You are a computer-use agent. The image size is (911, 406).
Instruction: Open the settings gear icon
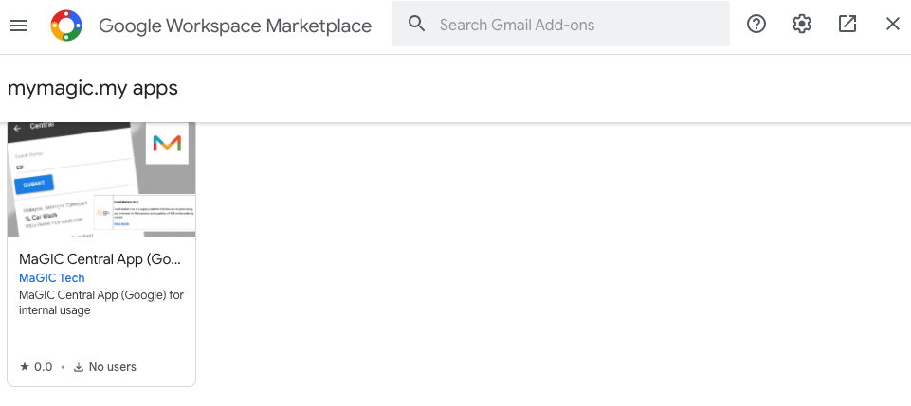(x=802, y=24)
